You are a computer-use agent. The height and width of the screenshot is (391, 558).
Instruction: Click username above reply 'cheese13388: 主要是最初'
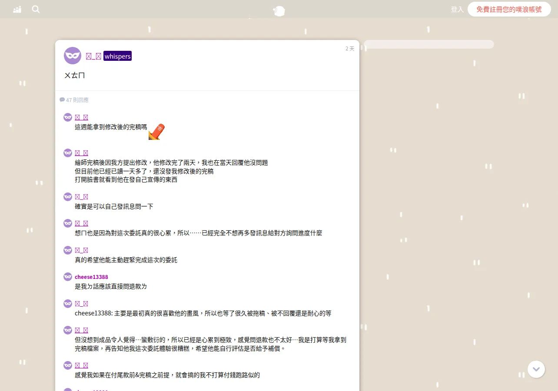click(x=82, y=304)
